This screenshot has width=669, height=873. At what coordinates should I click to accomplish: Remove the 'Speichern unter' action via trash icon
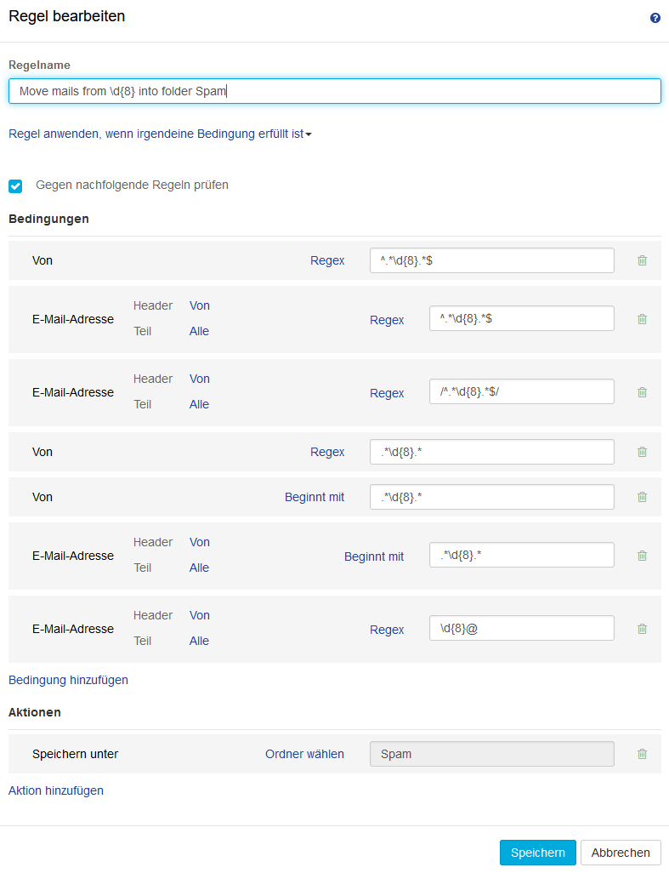[642, 754]
